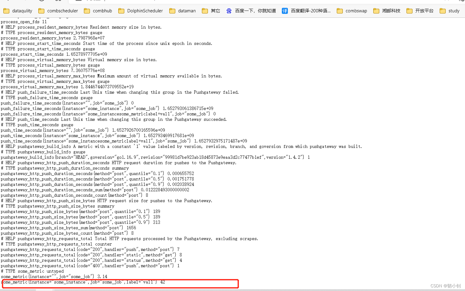
Task: Open the dataman bookmark folder
Action: coord(186,11)
